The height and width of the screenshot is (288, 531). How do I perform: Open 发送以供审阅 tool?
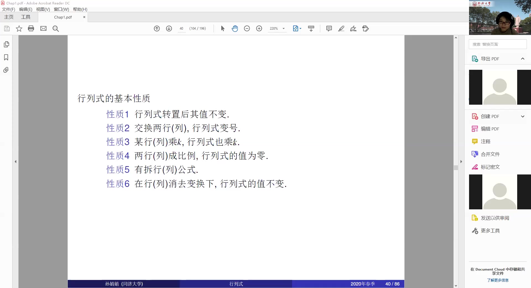tap(490, 218)
